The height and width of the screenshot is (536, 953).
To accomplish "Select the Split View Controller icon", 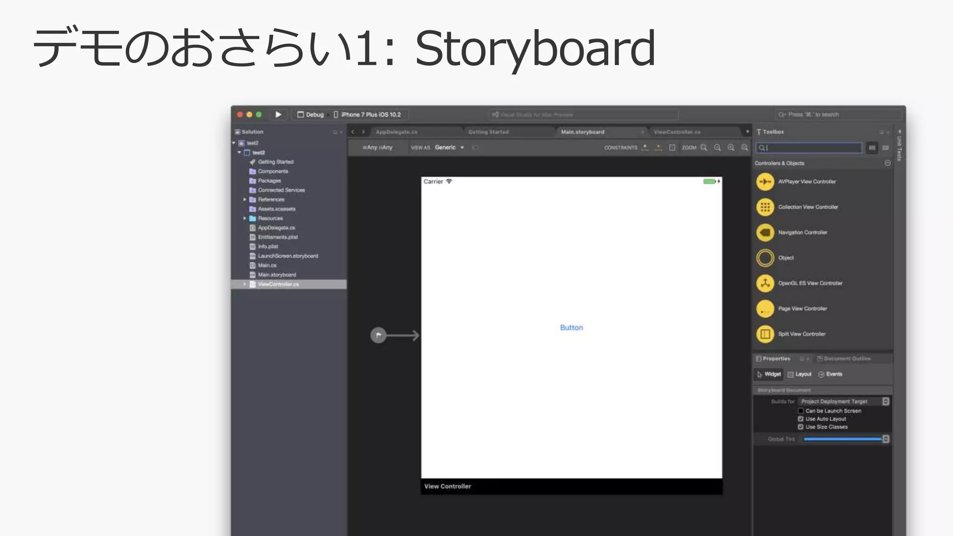I will (765, 334).
